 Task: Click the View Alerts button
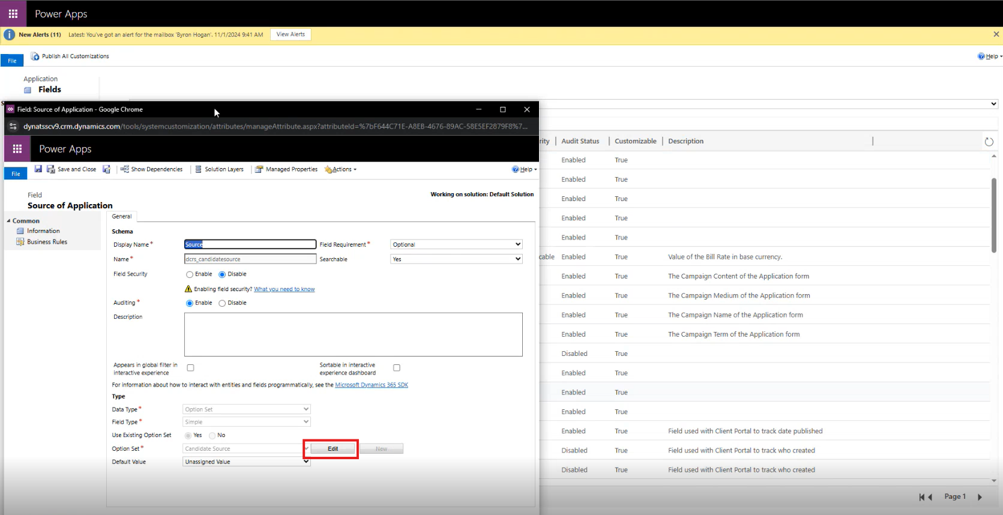point(291,35)
